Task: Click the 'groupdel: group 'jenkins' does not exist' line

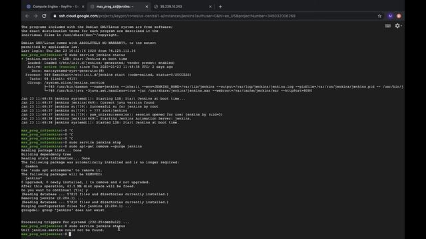Action: pos(63,210)
